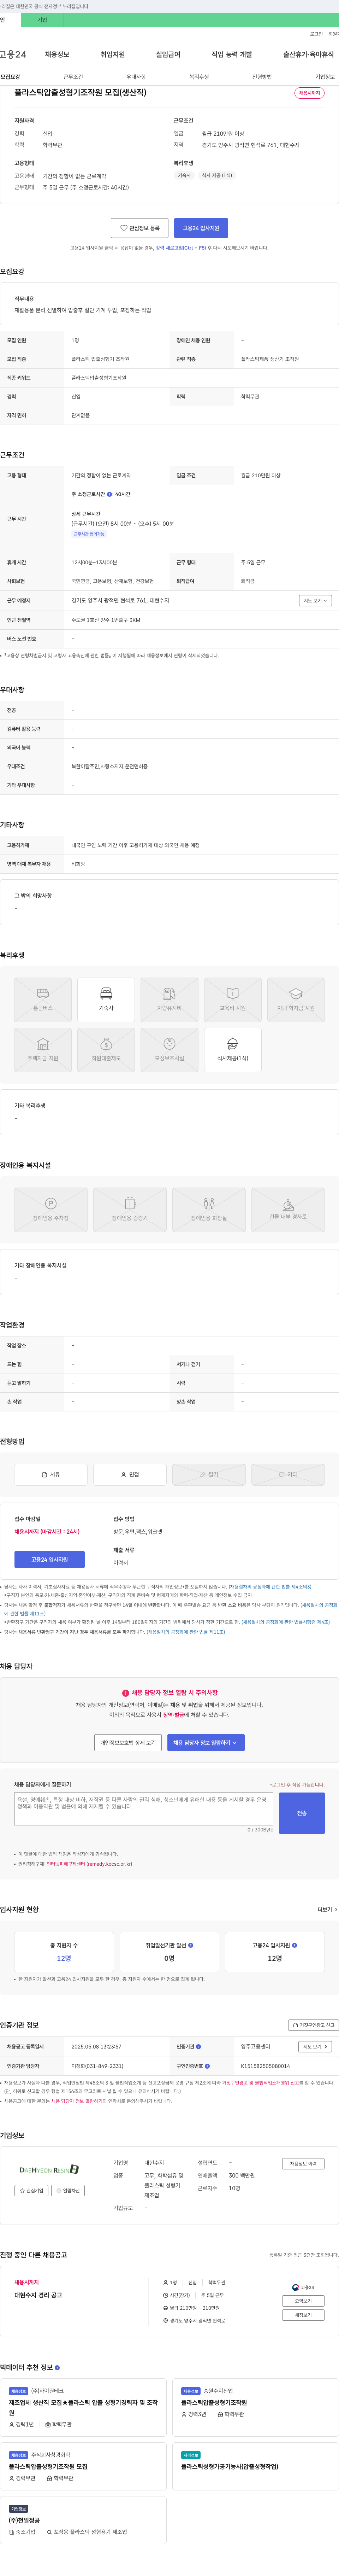This screenshot has width=339, height=2576.
Task: Click the 장애인용 주차장 facility icon
Action: tap(50, 1210)
